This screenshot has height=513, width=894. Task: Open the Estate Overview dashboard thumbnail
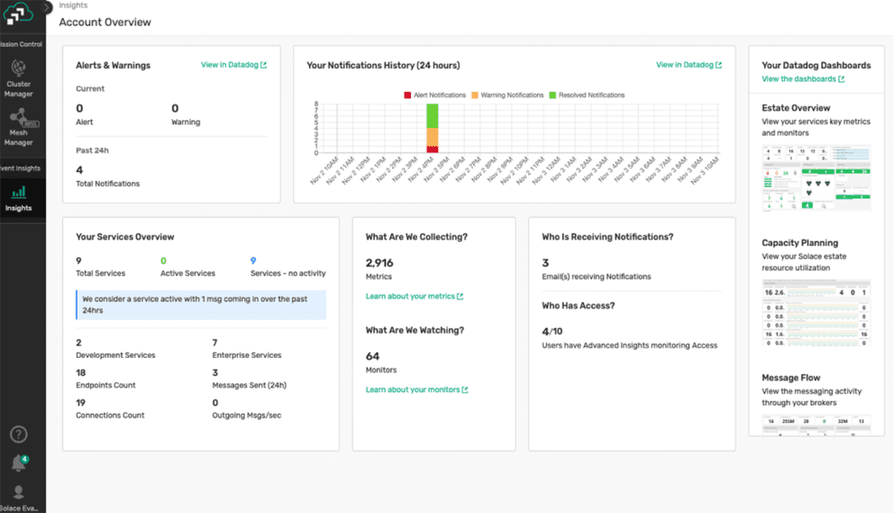pos(816,178)
